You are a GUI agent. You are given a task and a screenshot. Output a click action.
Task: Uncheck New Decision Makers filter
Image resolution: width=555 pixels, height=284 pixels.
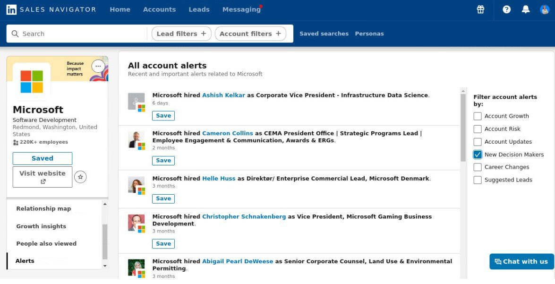coord(478,155)
